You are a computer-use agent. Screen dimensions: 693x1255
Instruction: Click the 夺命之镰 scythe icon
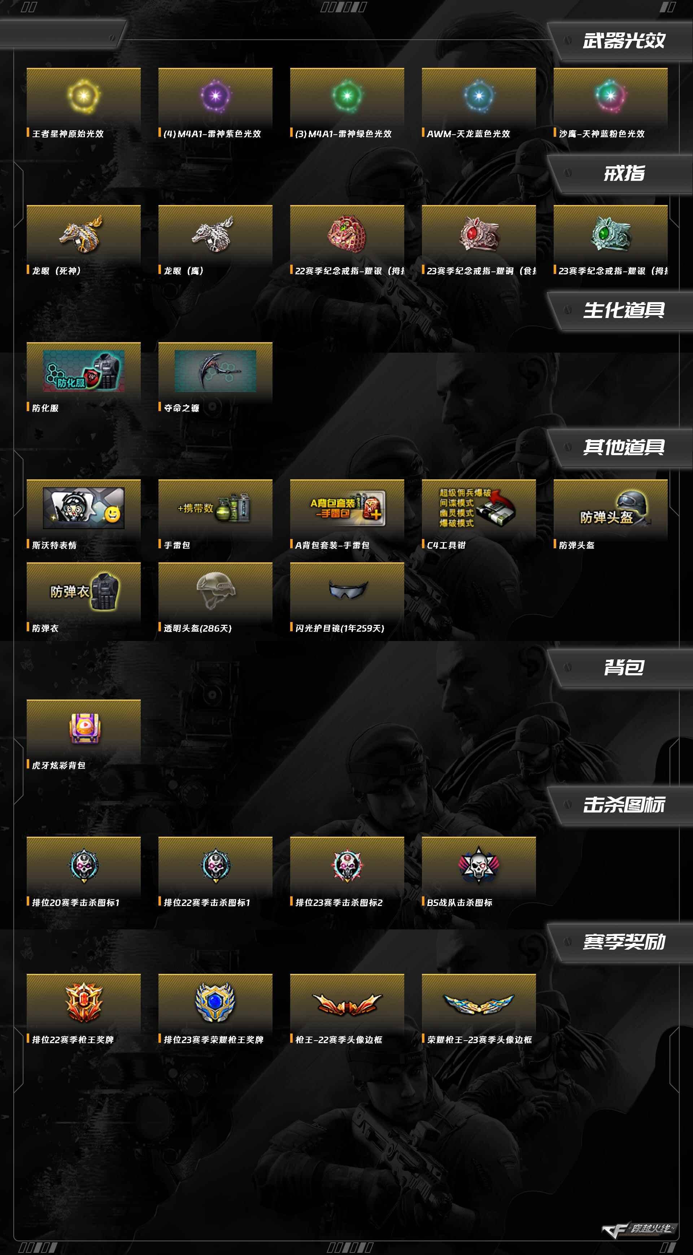[215, 371]
